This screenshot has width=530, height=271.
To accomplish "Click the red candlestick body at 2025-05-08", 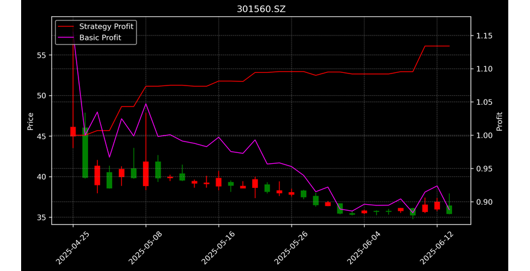I will point(145,174).
